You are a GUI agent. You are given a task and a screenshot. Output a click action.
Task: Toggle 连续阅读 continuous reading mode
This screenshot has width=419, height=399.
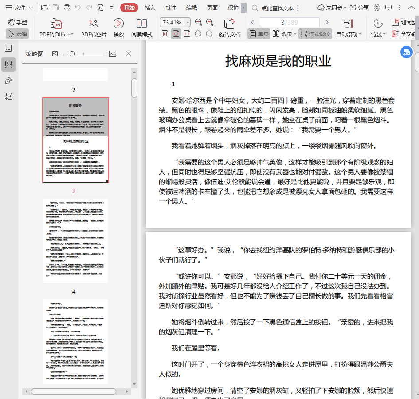tap(315, 34)
